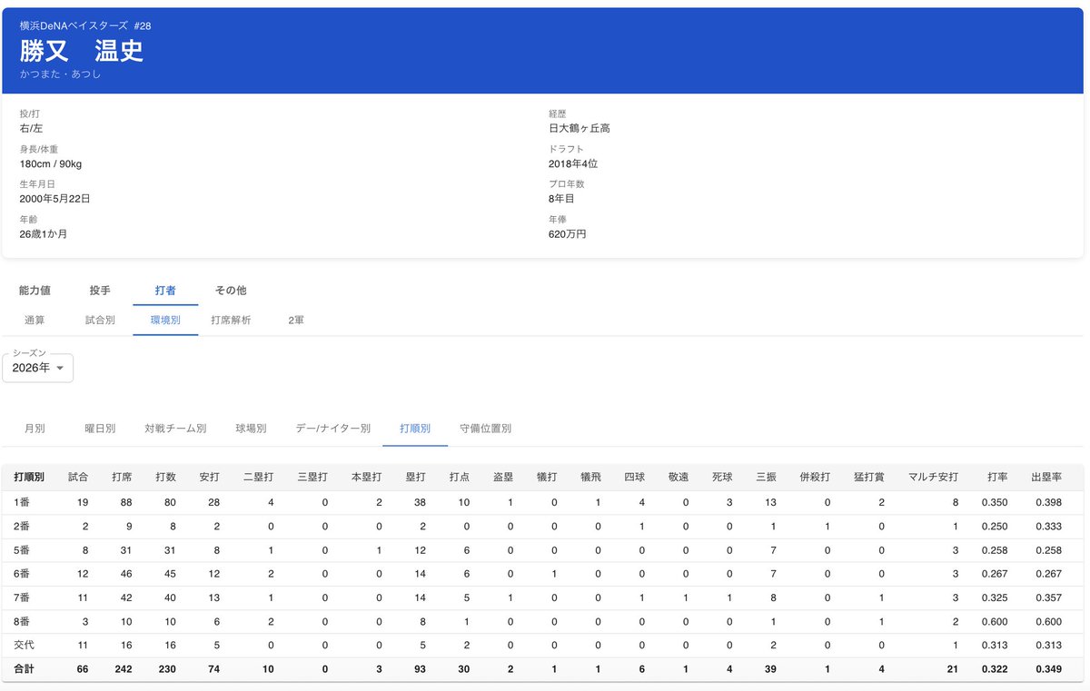Click the 打数 column header
This screenshot has width=1090, height=691.
165,477
